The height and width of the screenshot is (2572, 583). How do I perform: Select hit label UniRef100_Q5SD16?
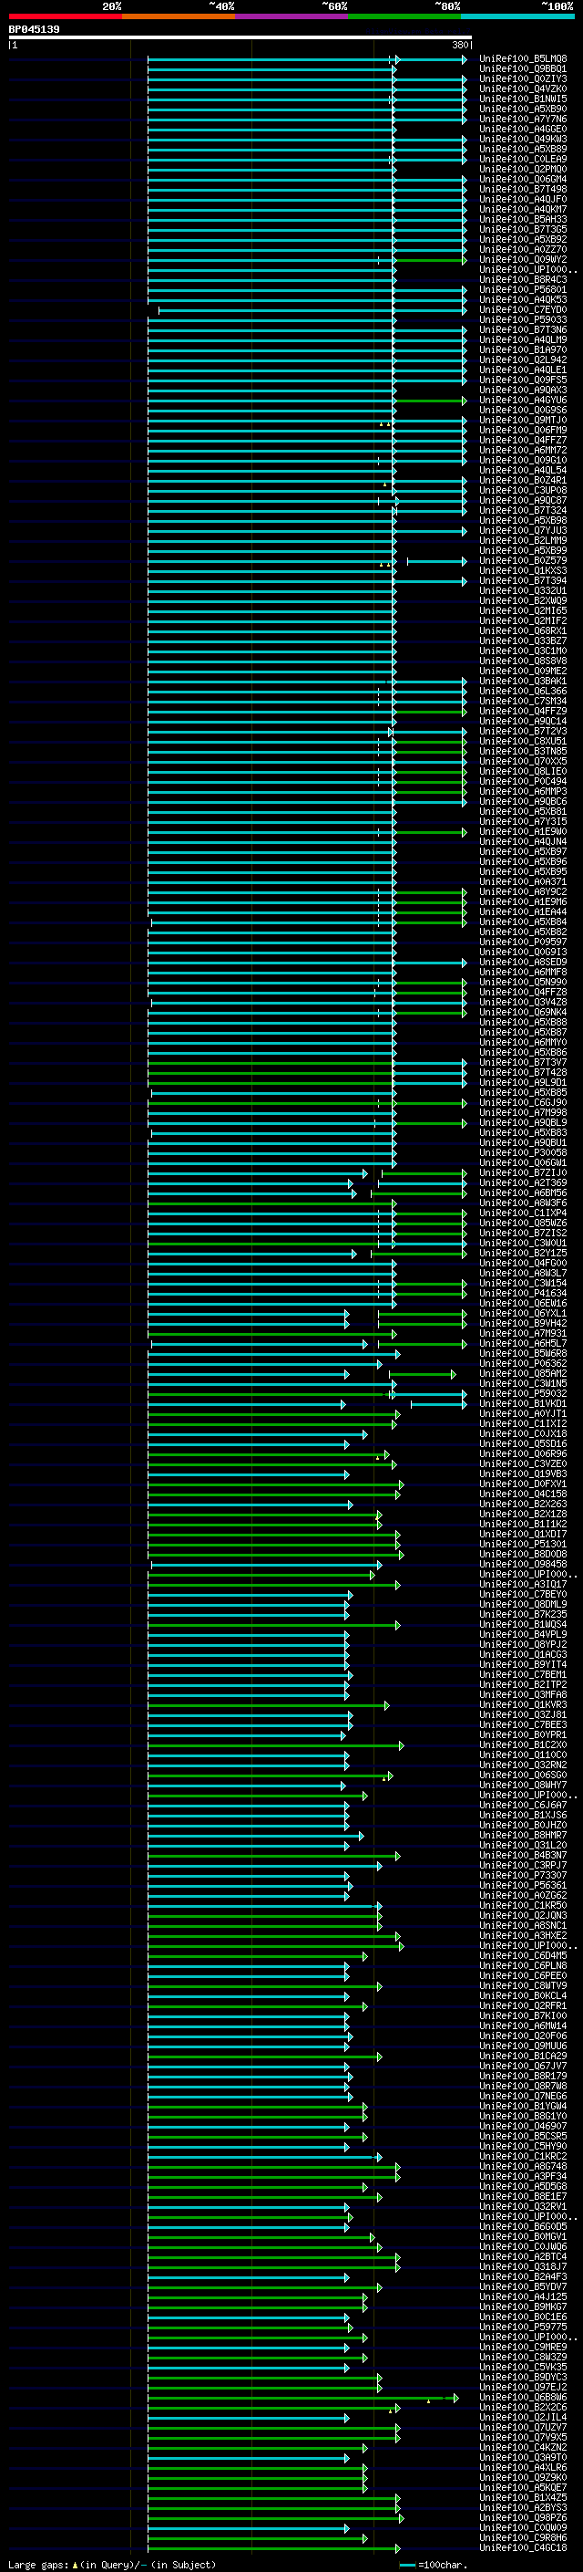tap(523, 1443)
